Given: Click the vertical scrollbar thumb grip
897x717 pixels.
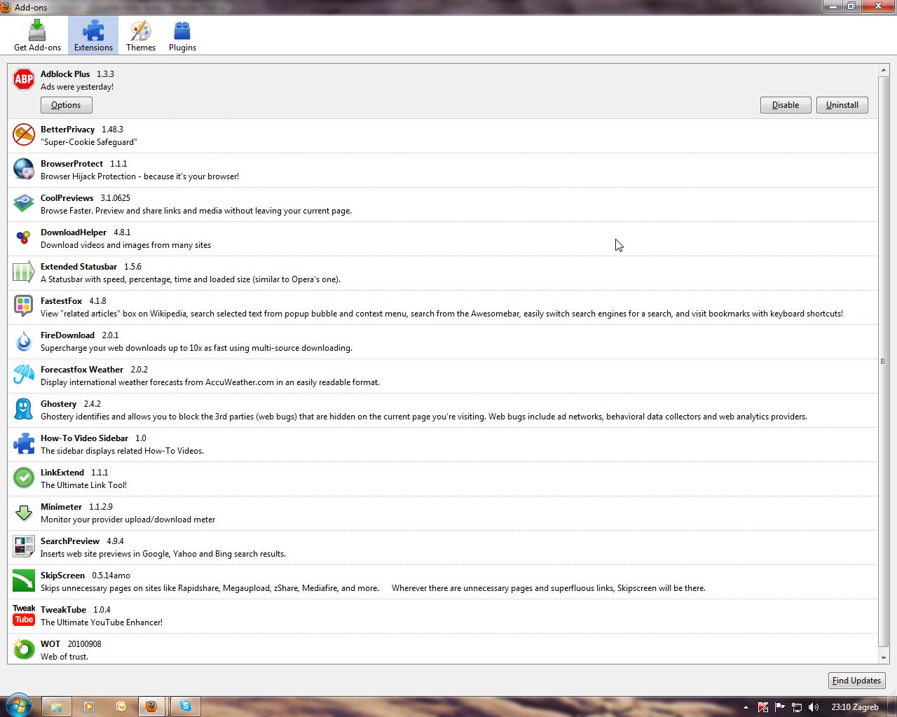Looking at the screenshot, I should click(x=883, y=361).
